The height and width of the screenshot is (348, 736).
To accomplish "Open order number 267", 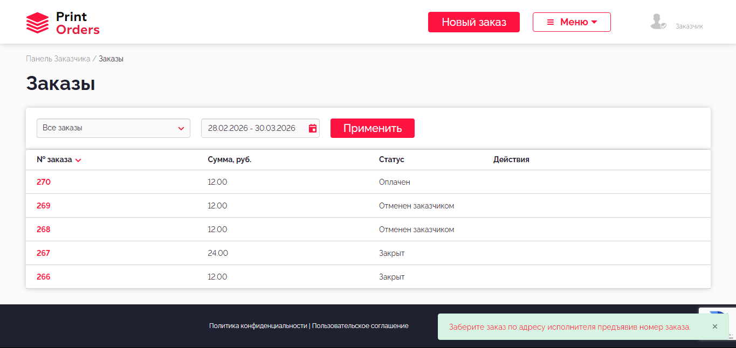I will [44, 253].
